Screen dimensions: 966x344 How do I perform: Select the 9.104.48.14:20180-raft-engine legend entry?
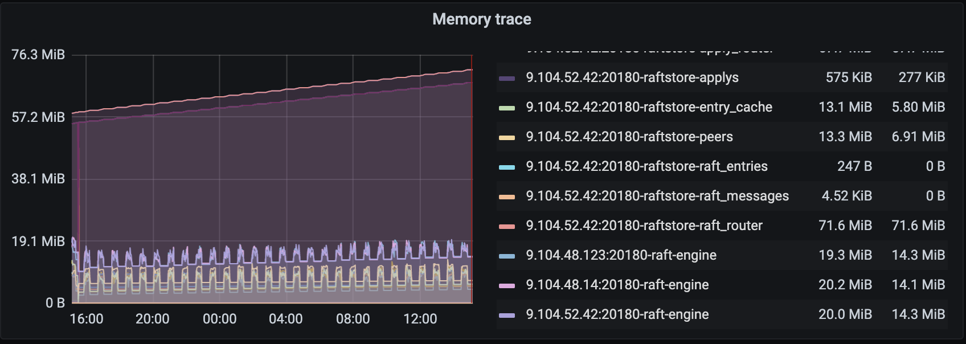tap(617, 285)
